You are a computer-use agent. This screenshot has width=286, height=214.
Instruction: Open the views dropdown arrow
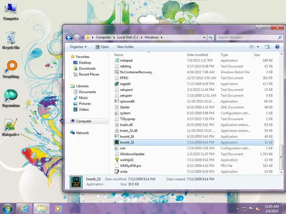point(258,47)
